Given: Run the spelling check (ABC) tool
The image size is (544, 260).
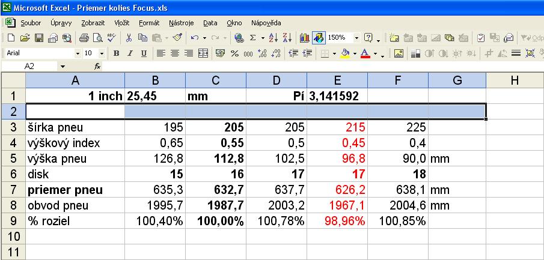Looking at the screenshot, I should click(x=111, y=38).
